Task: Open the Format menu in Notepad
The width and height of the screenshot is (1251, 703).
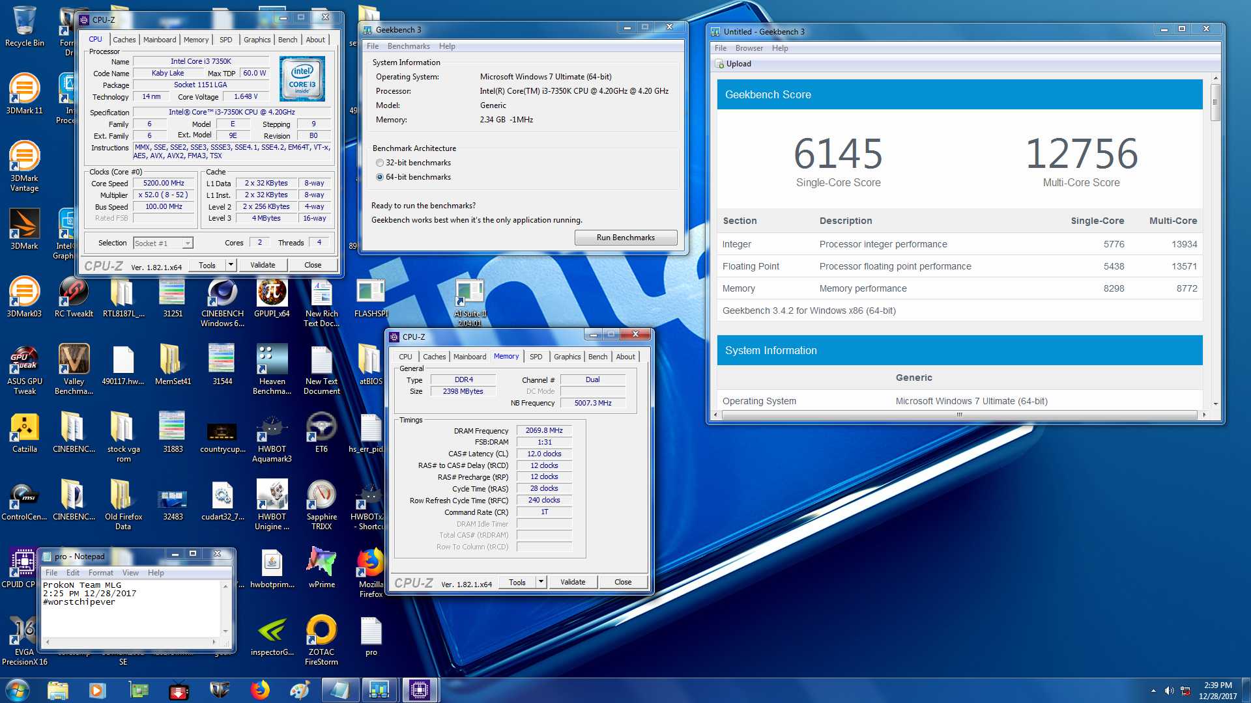Action: [101, 573]
